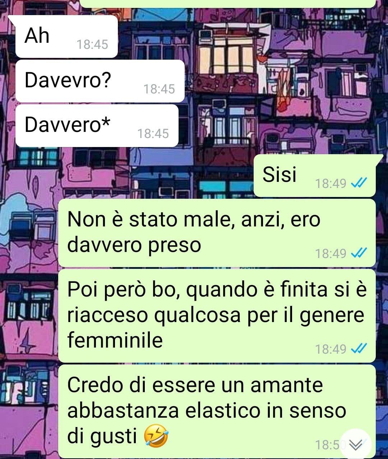Tap read checkmarks on 'genere femminile' message
Image resolution: width=388 pixels, height=459 pixels.
pyautogui.click(x=359, y=349)
